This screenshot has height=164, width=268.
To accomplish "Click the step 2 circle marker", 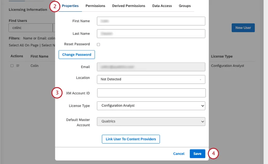I will pyautogui.click(x=55, y=6).
